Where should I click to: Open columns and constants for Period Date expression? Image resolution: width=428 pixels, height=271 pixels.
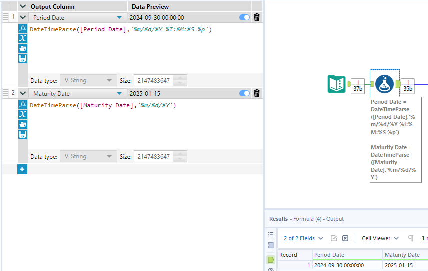pyautogui.click(x=23, y=38)
